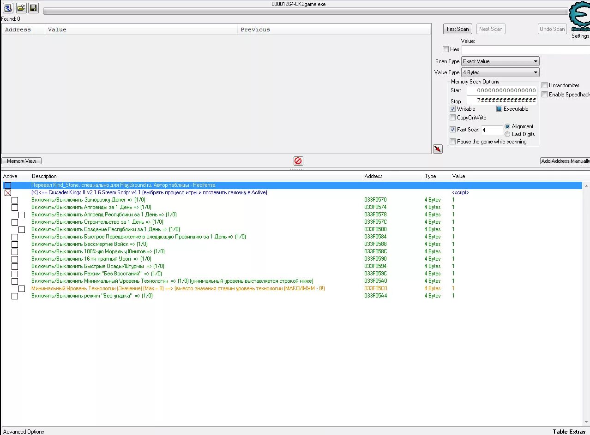Click the red arrow add-address icon
The height and width of the screenshot is (435, 590).
pyautogui.click(x=438, y=149)
